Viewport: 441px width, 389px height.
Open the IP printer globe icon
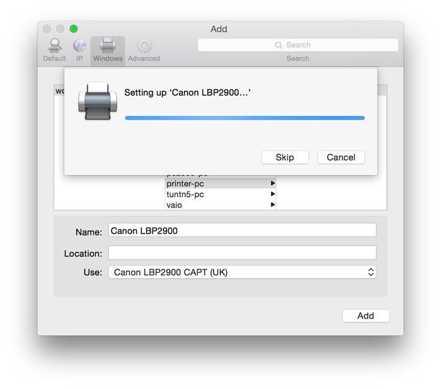point(79,45)
